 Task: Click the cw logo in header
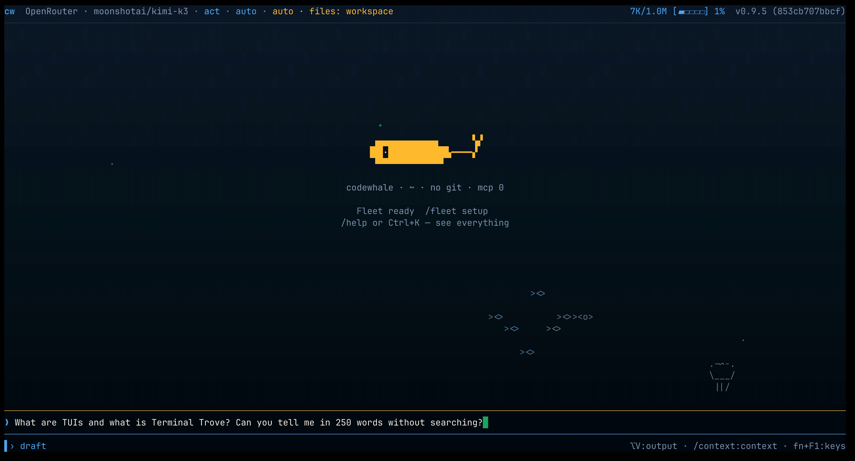click(x=10, y=11)
